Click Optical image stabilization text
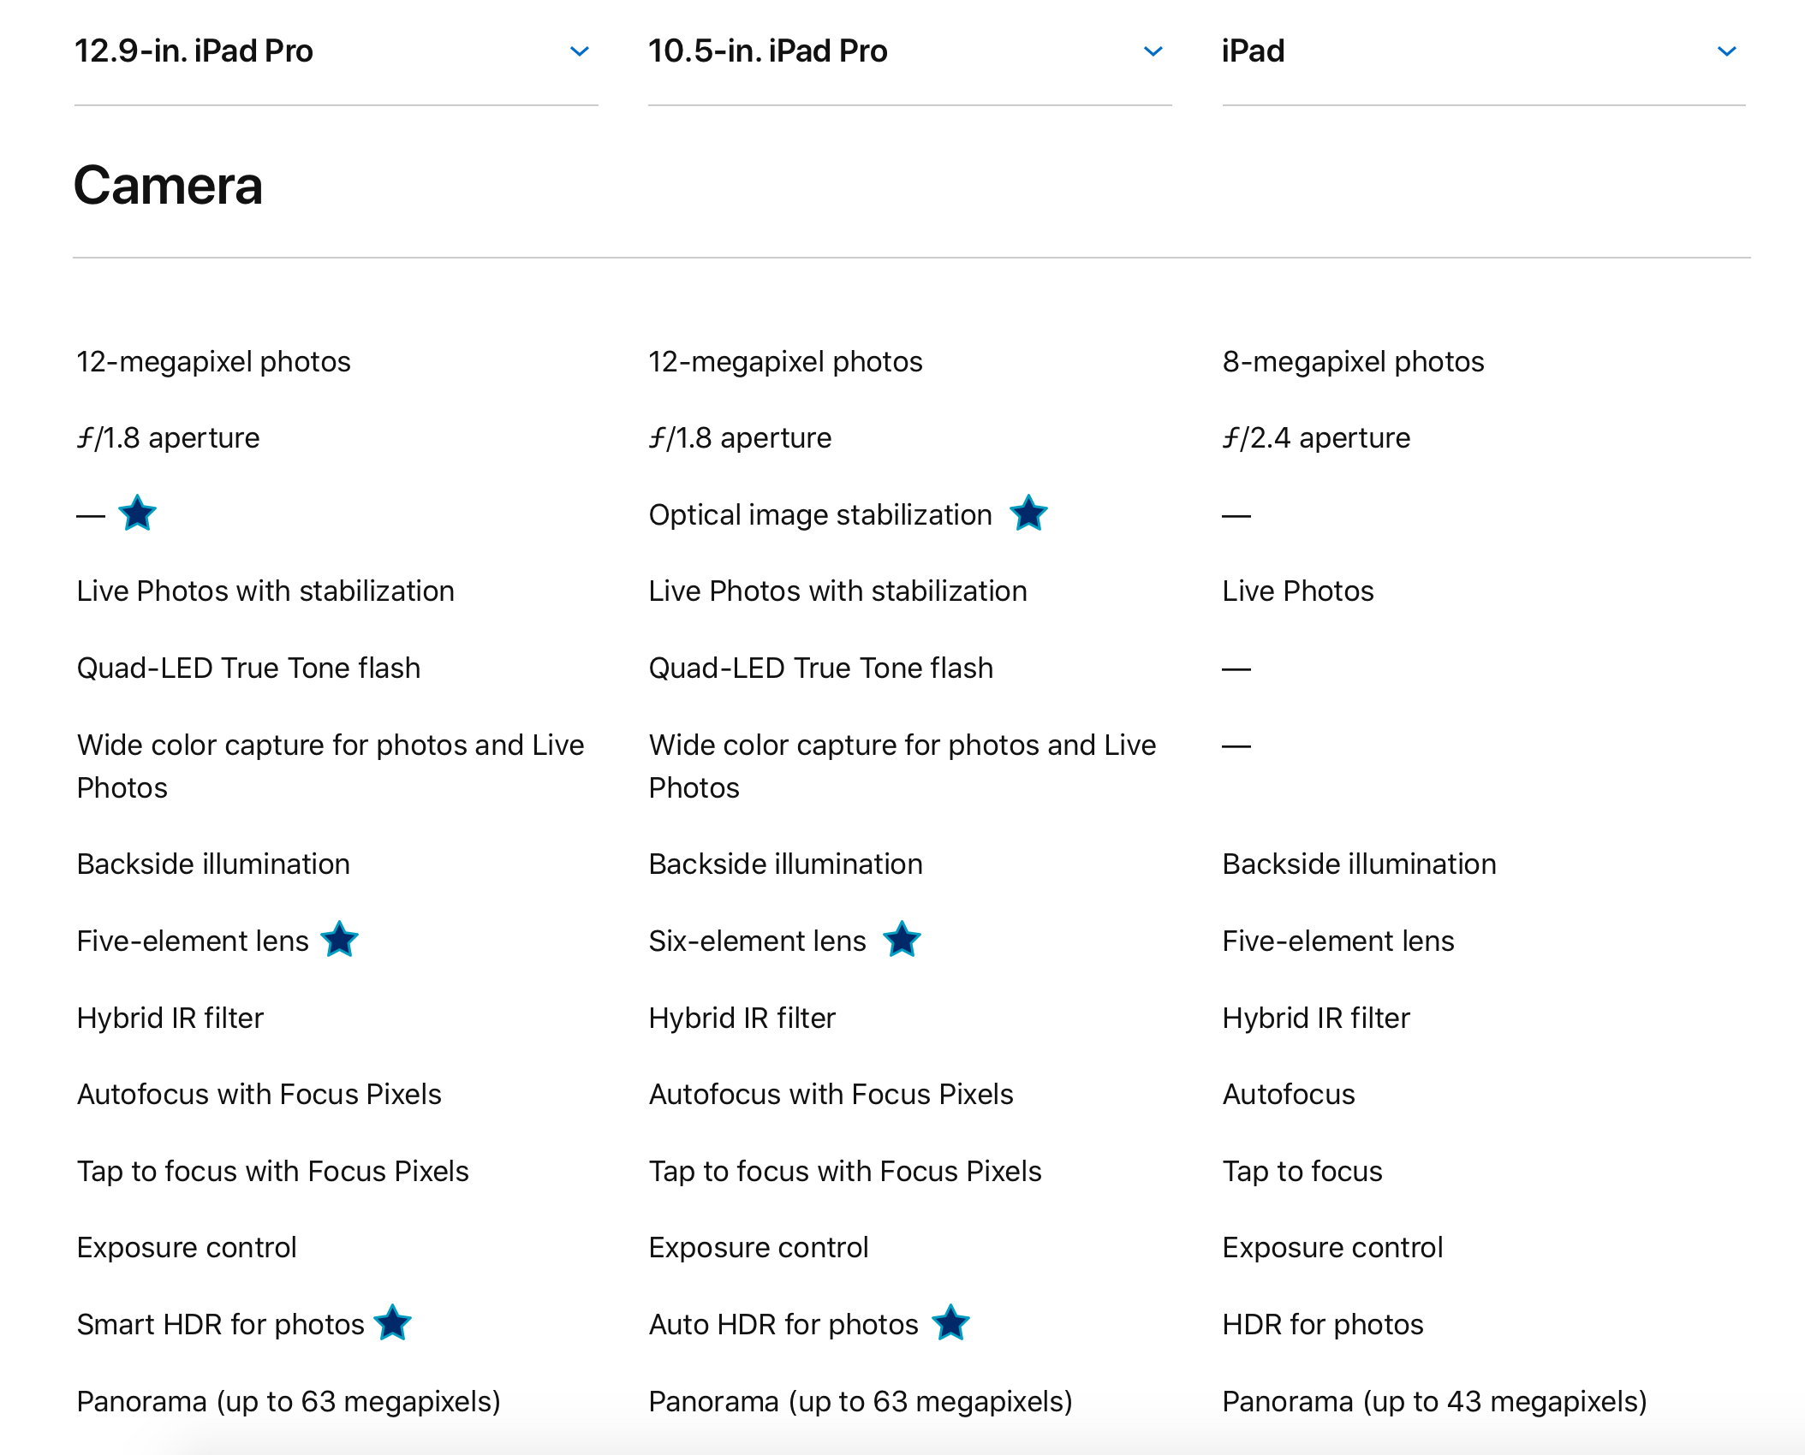The image size is (1805, 1455). 820,515
